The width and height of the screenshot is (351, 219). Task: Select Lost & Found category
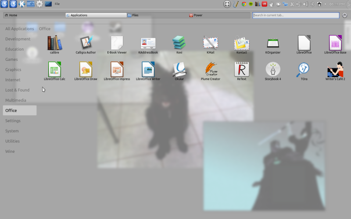[x=20, y=90]
